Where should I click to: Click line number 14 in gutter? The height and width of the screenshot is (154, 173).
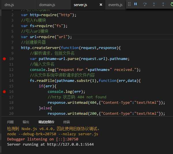tap(11, 81)
